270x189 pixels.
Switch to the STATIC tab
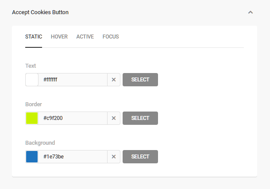[x=34, y=37]
